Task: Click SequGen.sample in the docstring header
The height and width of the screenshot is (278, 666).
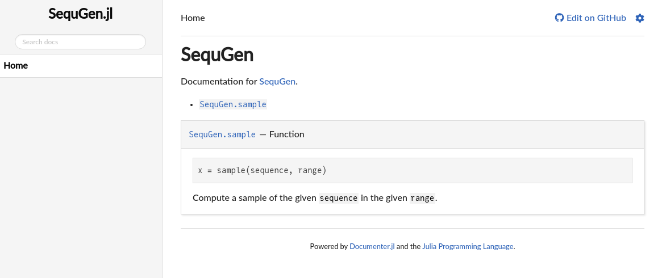Action: 222,134
